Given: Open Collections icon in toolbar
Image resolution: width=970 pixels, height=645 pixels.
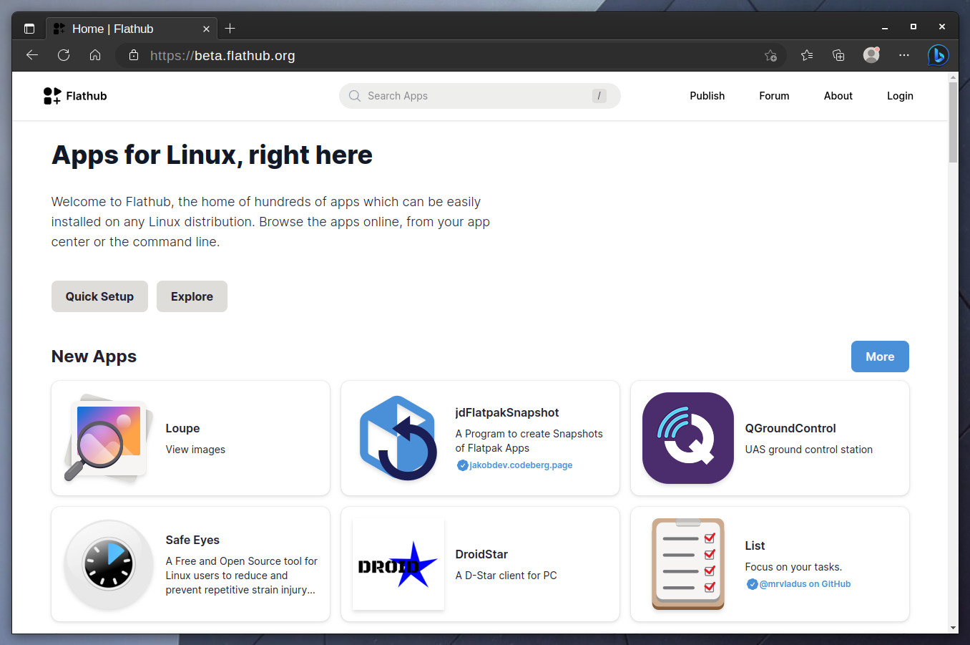Looking at the screenshot, I should 838,55.
